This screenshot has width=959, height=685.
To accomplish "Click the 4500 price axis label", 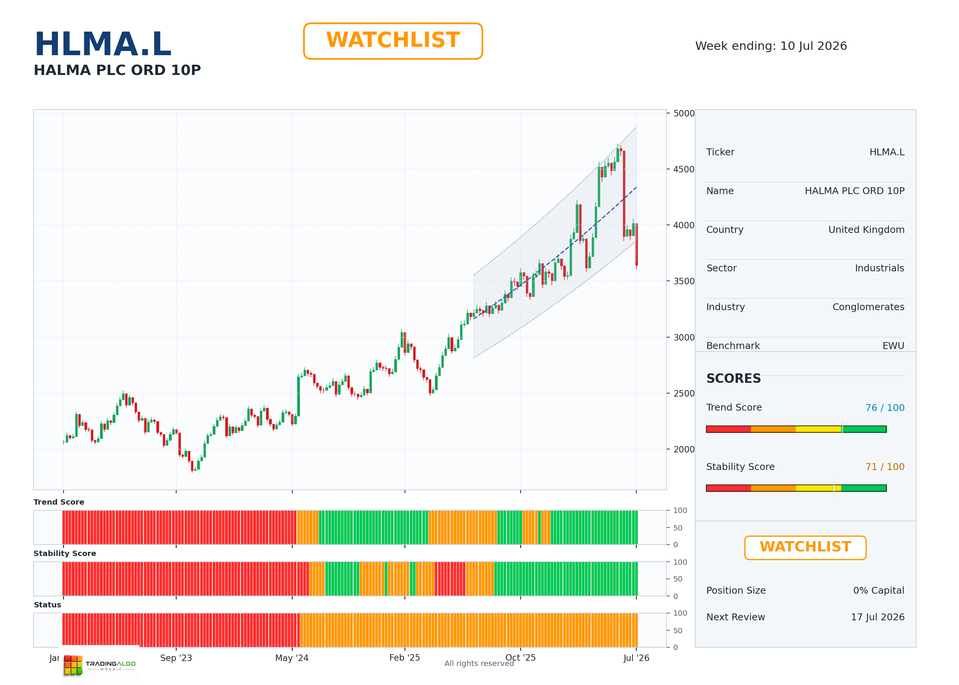I will [x=683, y=169].
